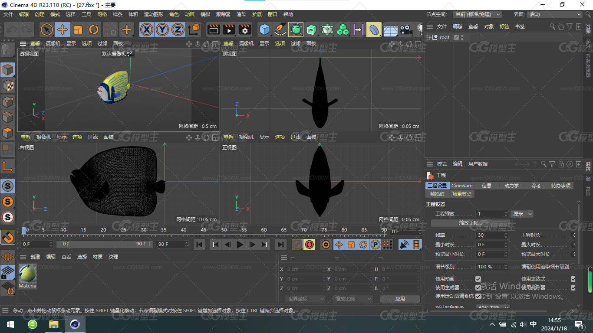Open File Explorer from taskbar

[x=53, y=324]
